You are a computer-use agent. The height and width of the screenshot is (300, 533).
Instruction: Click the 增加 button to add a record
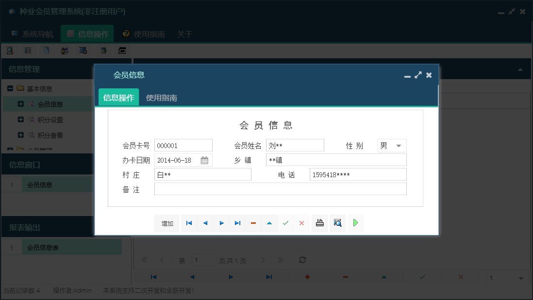tap(167, 223)
